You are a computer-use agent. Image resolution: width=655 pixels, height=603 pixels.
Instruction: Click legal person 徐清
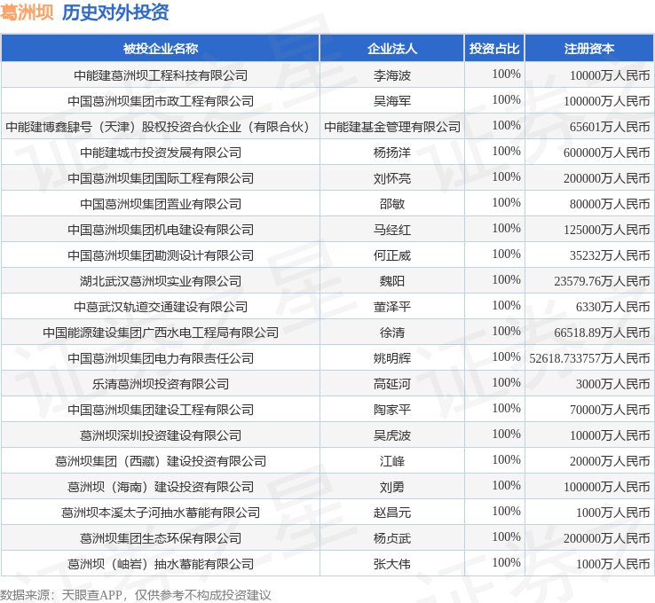[x=391, y=333]
